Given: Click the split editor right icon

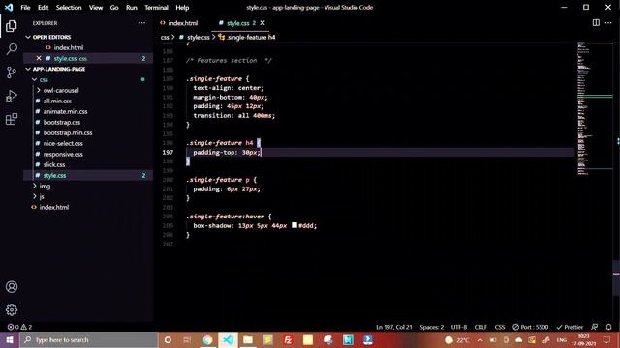Looking at the screenshot, I should [596, 23].
